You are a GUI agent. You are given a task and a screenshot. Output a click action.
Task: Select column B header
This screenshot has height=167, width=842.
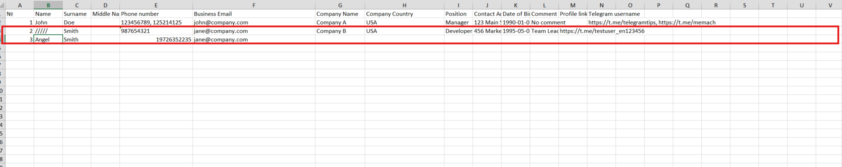pyautogui.click(x=48, y=5)
